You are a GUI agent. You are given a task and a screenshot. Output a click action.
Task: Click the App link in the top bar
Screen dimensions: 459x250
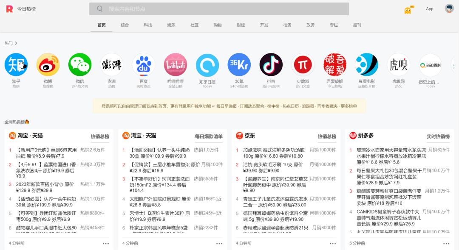(430, 8)
